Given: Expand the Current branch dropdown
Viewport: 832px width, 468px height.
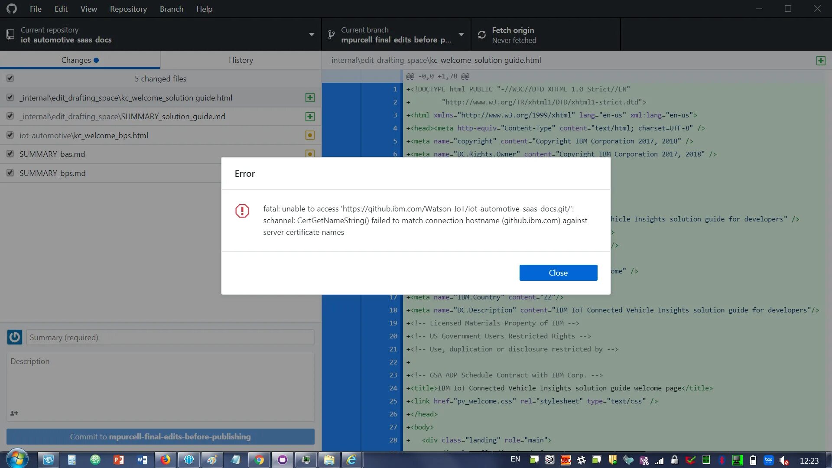Looking at the screenshot, I should coord(396,35).
